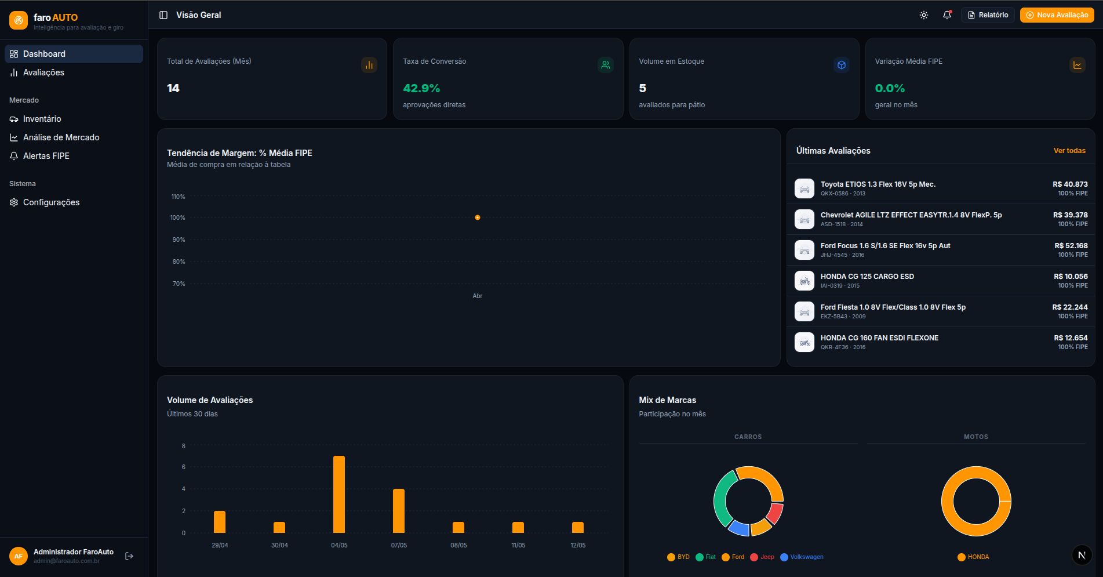Click the Nova Avaliação button

[x=1057, y=15]
